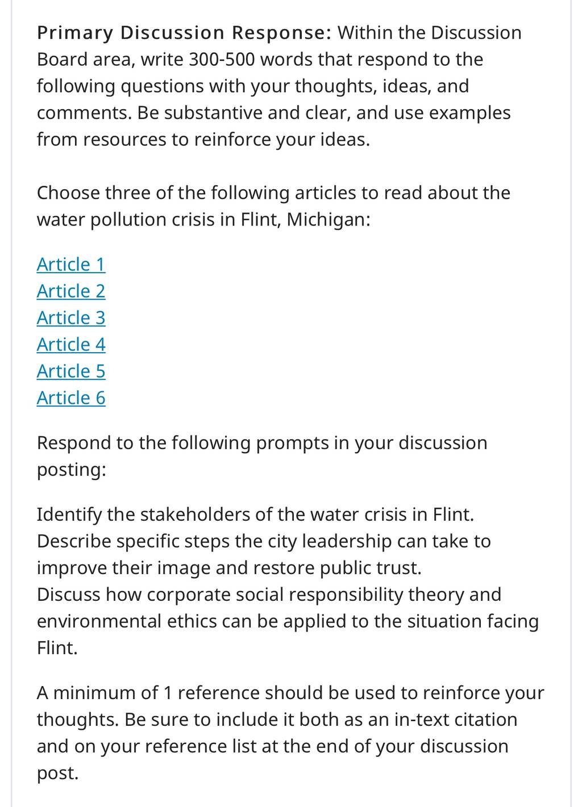Click the 'Flint, Michigan:' text

coord(305,220)
